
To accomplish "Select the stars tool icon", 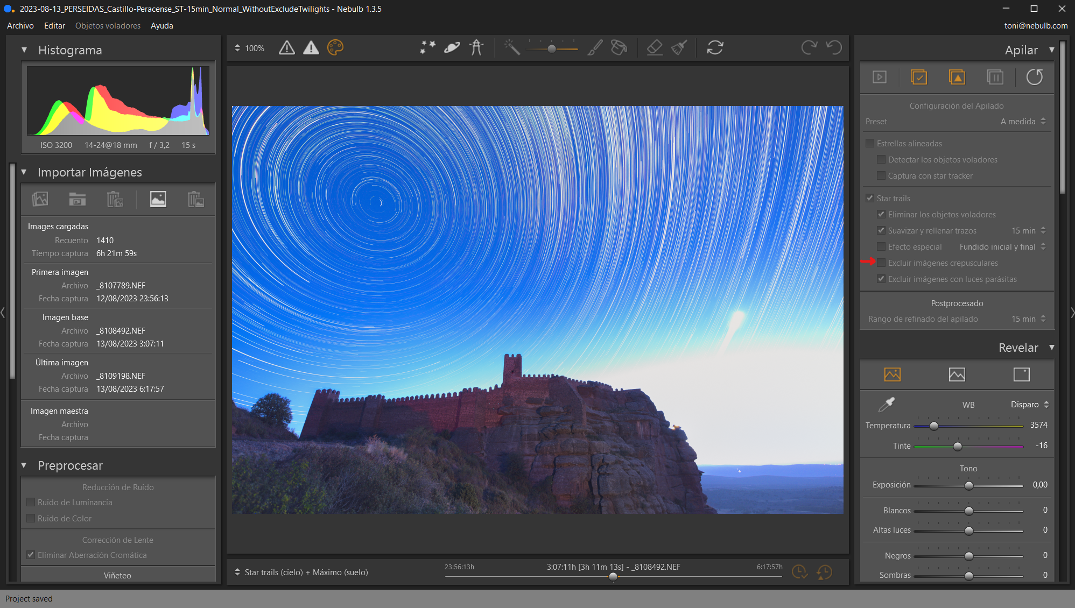I will pos(428,48).
